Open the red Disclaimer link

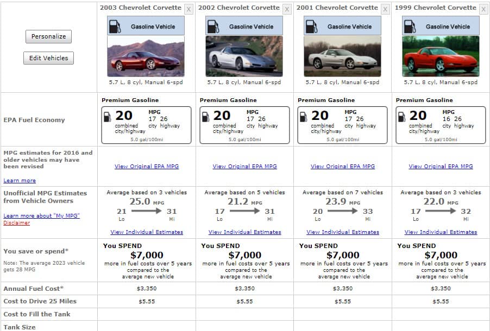click(16, 223)
